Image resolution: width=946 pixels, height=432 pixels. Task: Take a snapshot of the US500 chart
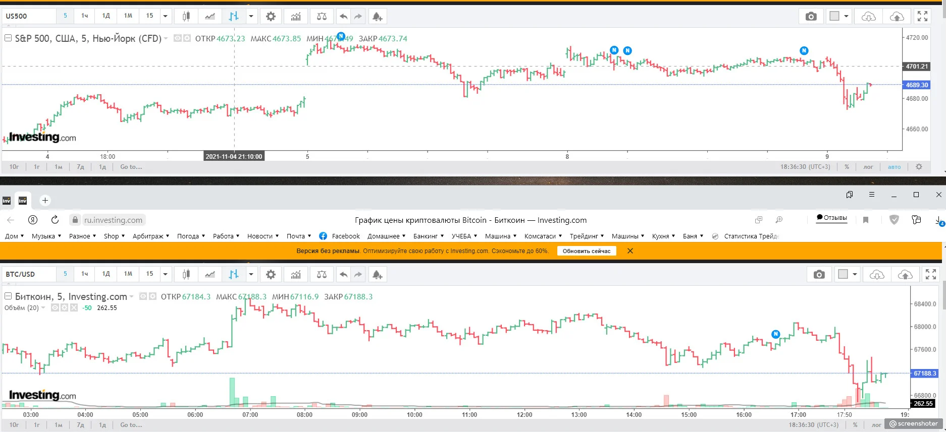(x=811, y=16)
